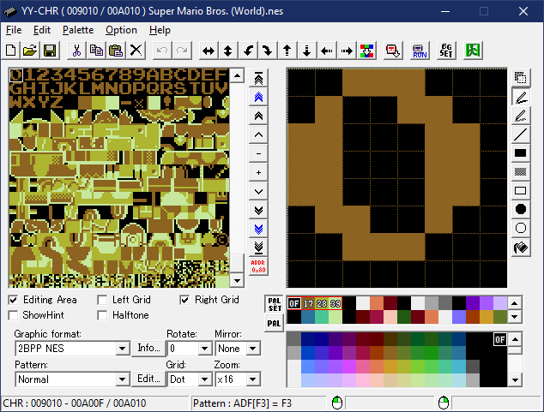Select the outline rectangle tool
The image size is (544, 412).
521,191
